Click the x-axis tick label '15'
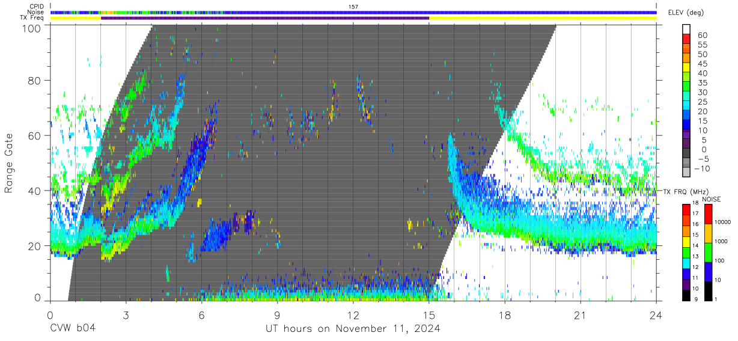This screenshot has height=341, width=738. [429, 315]
